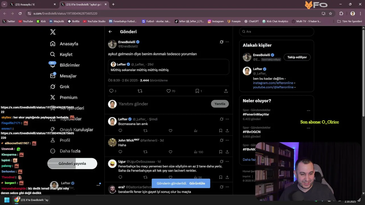The image size is (365, 205).
Task: Open Daha fazla menu in sidebar
Action: (65, 151)
